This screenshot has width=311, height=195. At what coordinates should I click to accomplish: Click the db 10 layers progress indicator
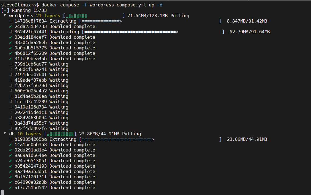(60, 134)
